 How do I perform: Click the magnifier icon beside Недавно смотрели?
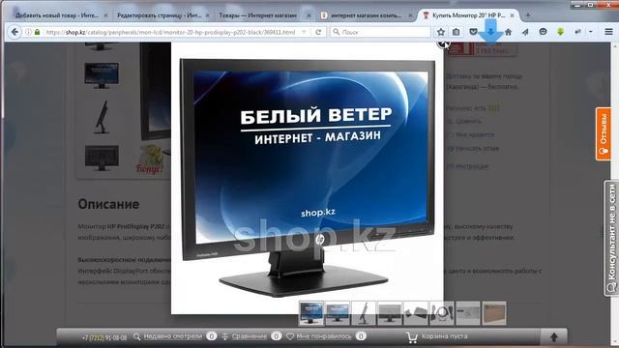pos(136,336)
